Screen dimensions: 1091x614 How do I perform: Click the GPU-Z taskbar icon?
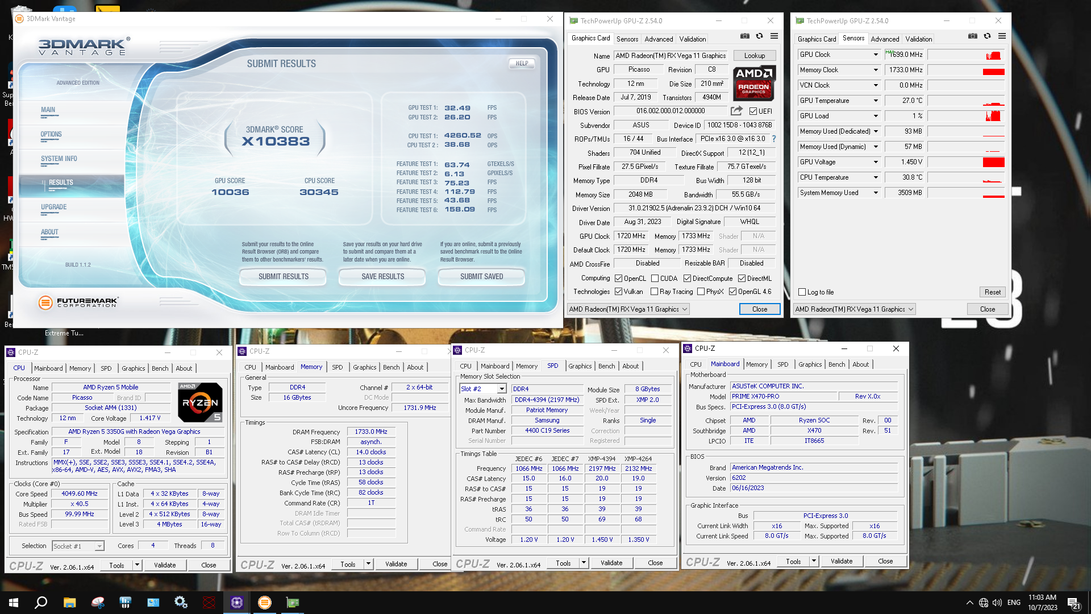click(293, 603)
